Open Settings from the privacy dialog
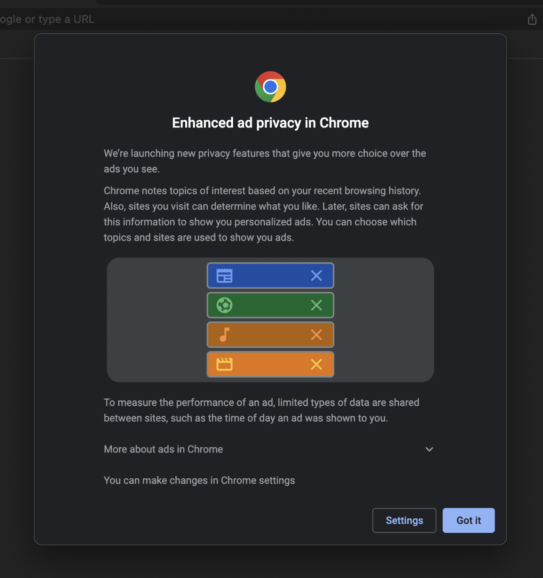Screen dimensions: 543x578 coord(404,520)
